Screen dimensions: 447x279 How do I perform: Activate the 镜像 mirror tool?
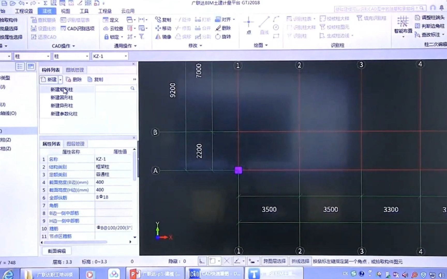tap(163, 37)
